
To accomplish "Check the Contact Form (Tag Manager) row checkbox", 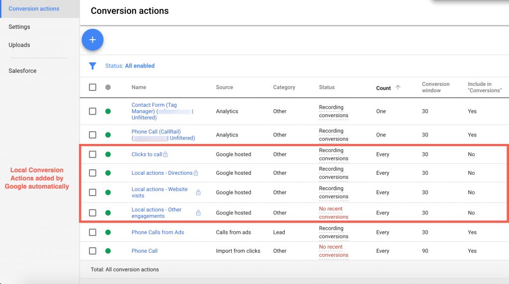I will click(92, 111).
